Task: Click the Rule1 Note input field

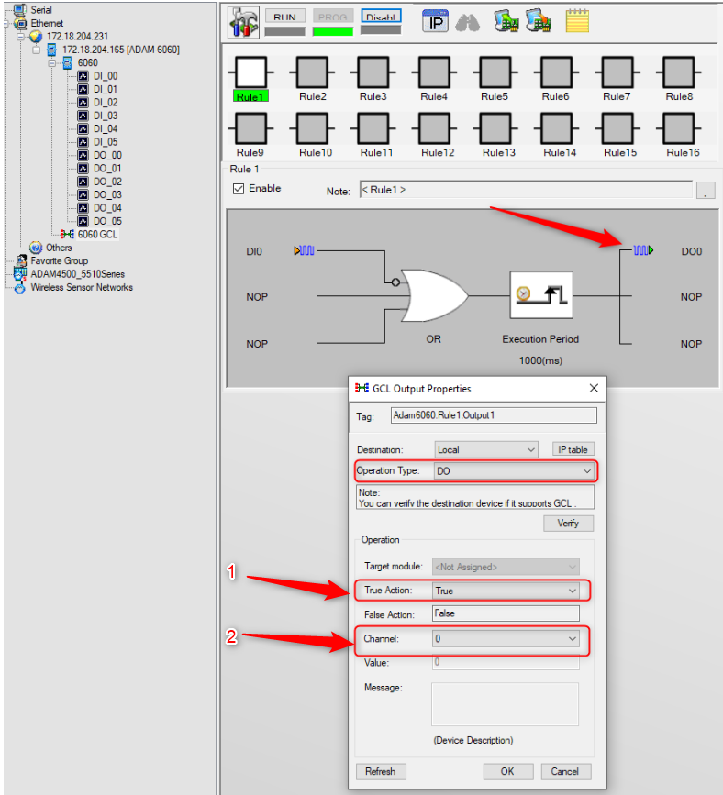Action: tap(526, 190)
